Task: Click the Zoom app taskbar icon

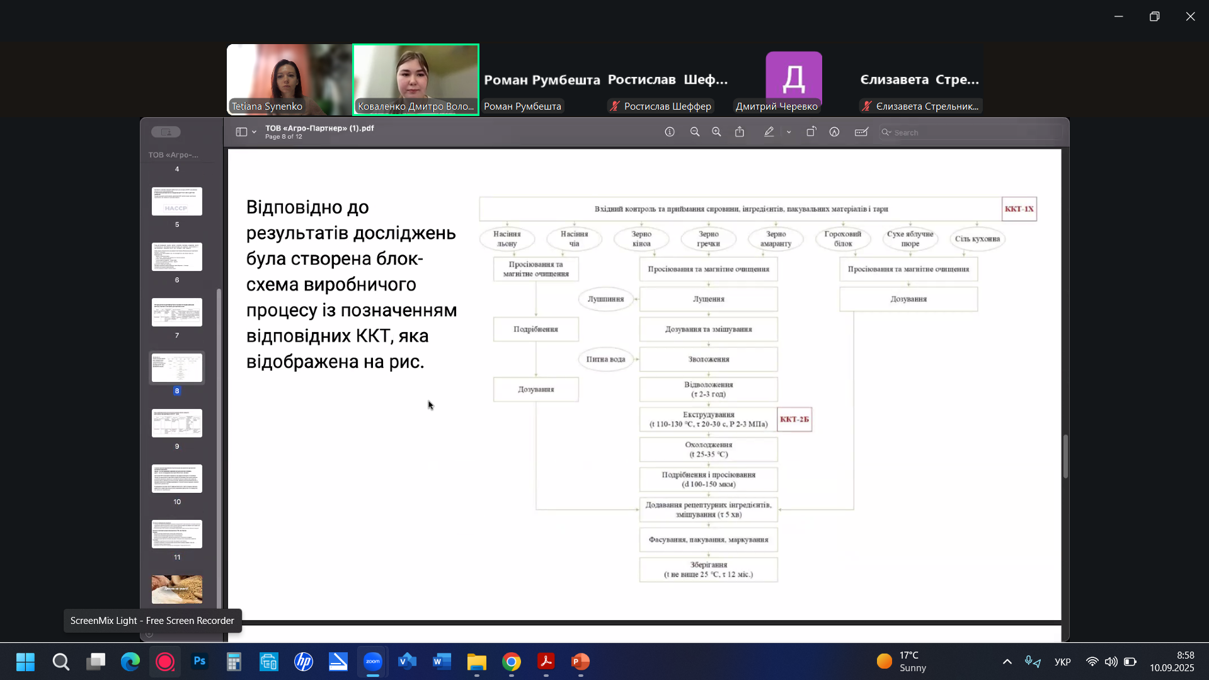Action: [x=373, y=662]
